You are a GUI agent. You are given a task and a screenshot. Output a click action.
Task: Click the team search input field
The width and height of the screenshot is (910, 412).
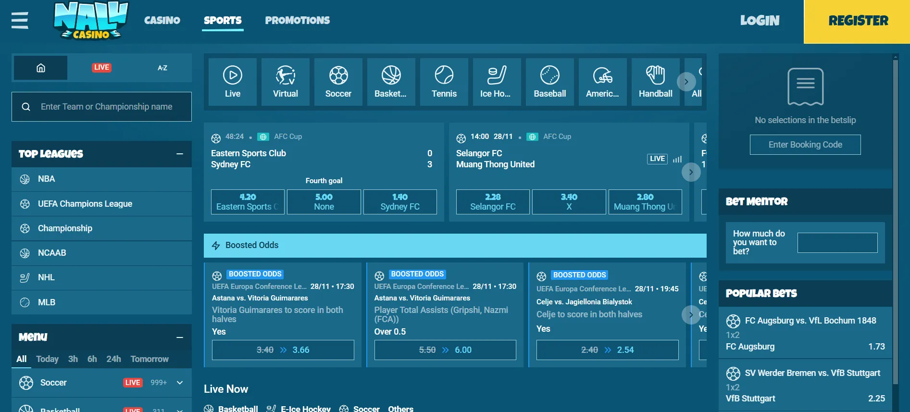click(x=106, y=107)
